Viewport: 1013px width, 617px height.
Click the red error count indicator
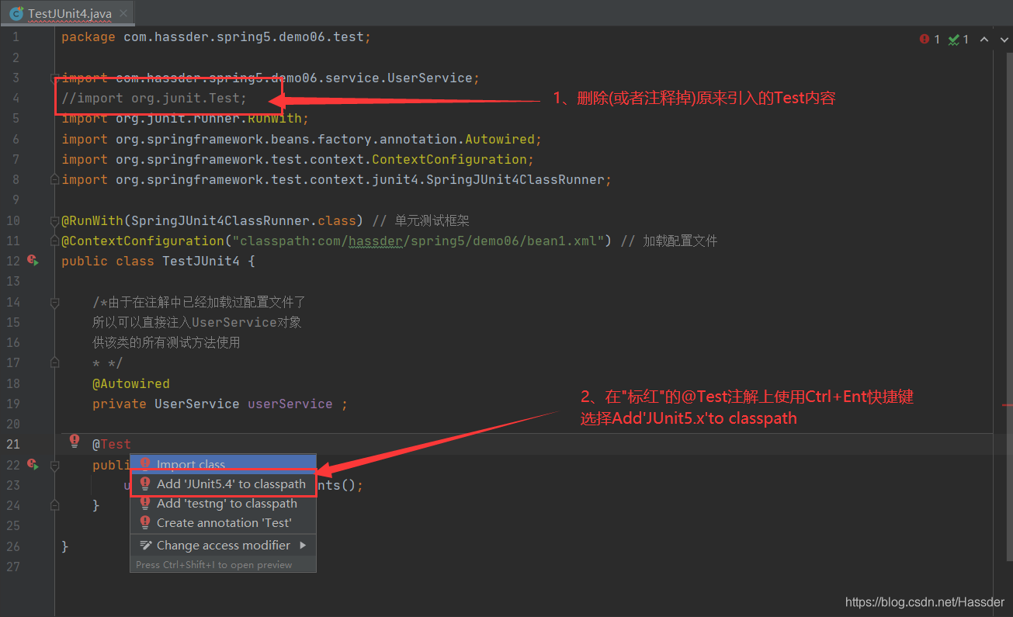tap(929, 40)
